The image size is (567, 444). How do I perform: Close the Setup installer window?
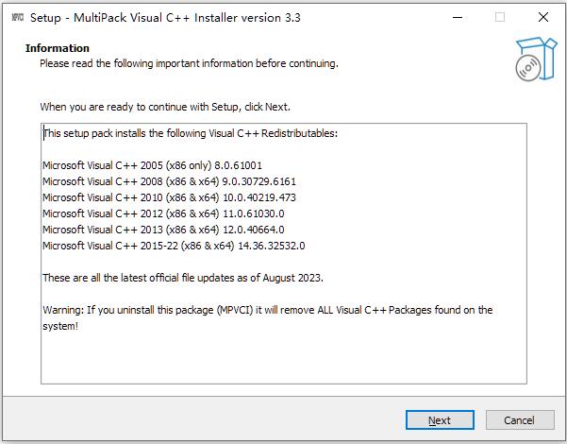(543, 17)
